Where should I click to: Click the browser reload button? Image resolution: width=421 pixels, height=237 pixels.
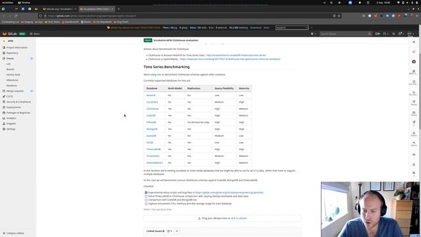pos(16,16)
